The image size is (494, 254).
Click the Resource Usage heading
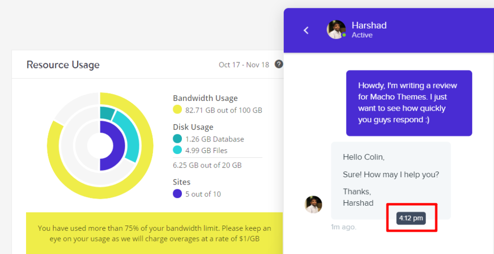[63, 65]
